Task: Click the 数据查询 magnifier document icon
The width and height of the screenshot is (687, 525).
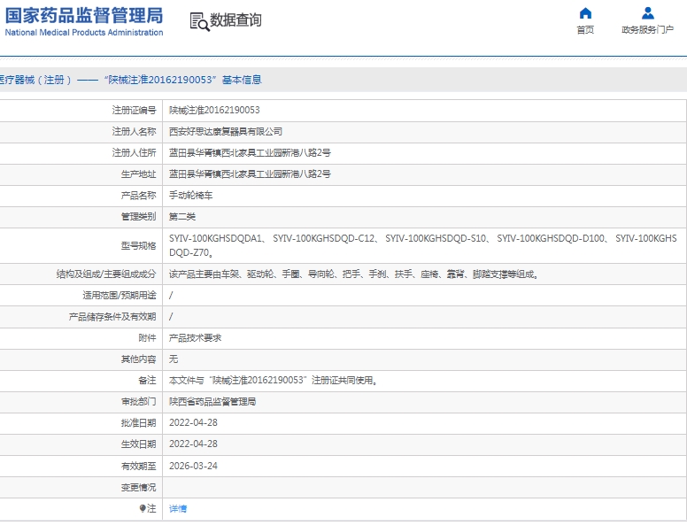Action: 199,21
